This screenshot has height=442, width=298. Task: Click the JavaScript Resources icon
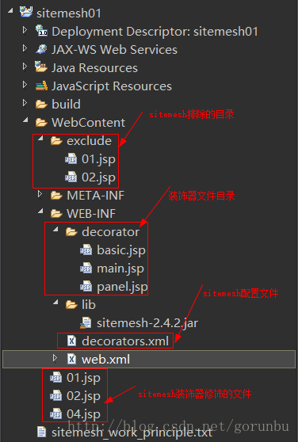click(x=41, y=86)
